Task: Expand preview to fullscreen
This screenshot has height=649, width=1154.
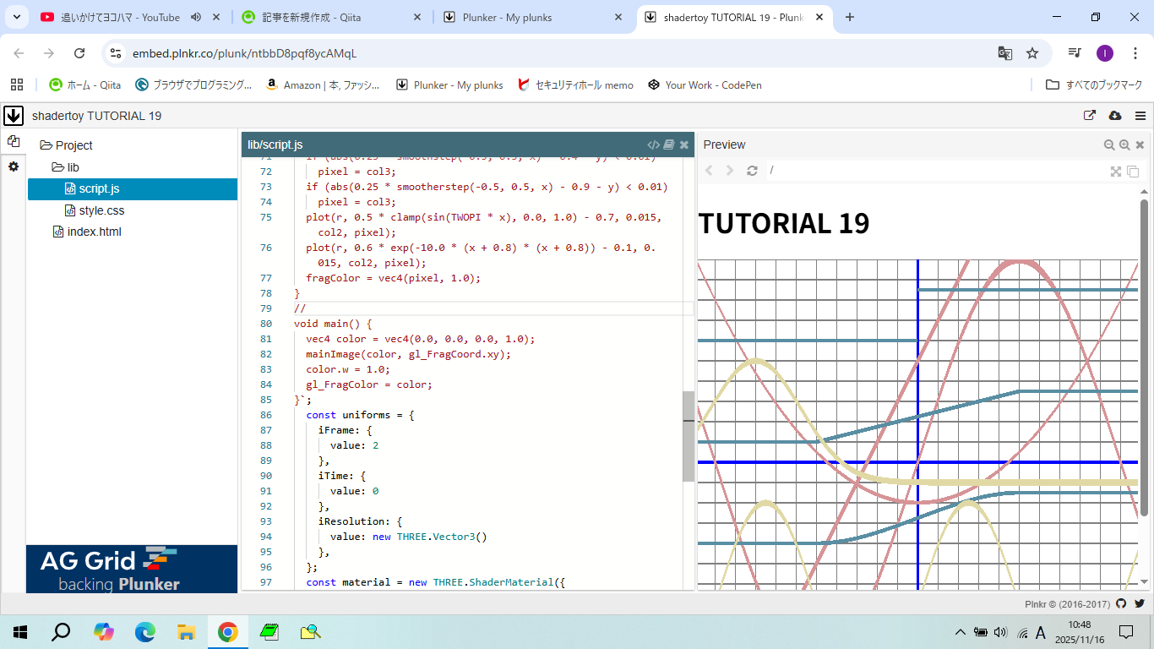Action: (x=1116, y=171)
